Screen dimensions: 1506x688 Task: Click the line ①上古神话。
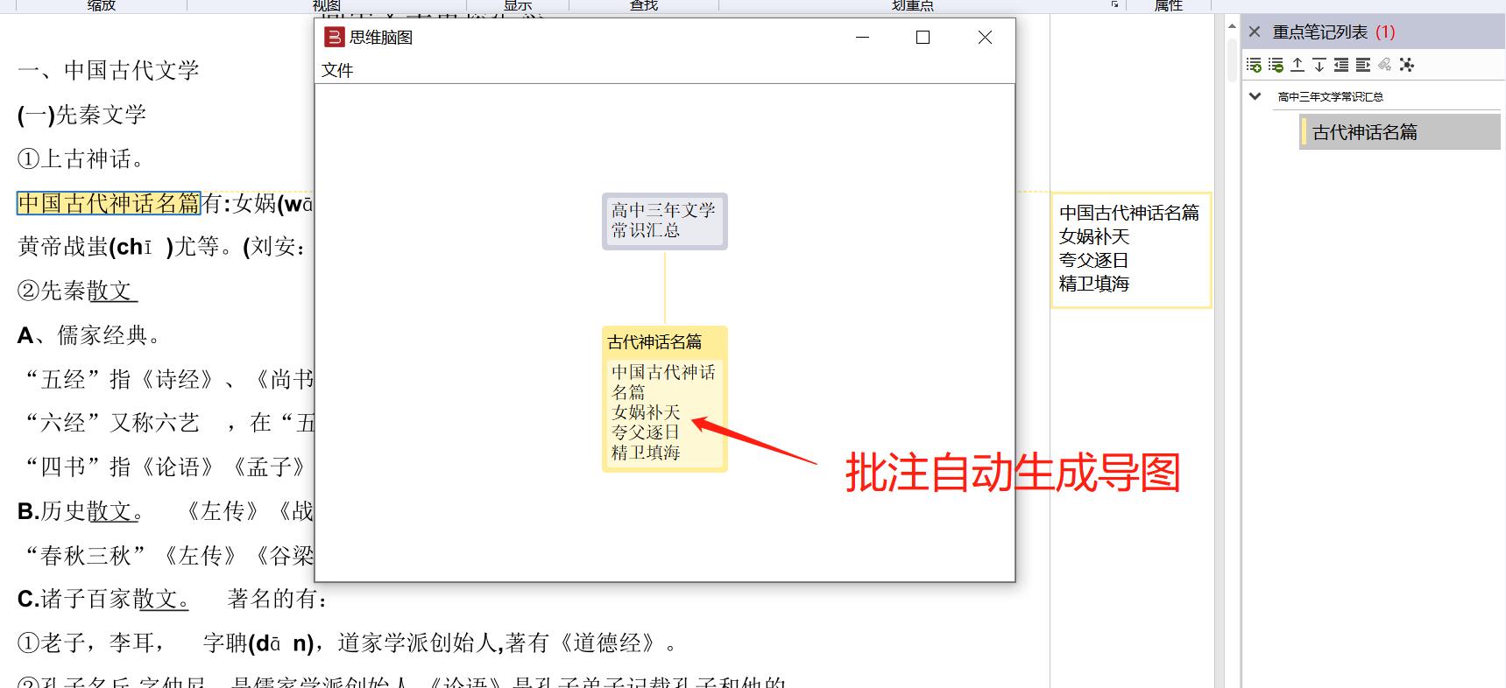click(81, 159)
